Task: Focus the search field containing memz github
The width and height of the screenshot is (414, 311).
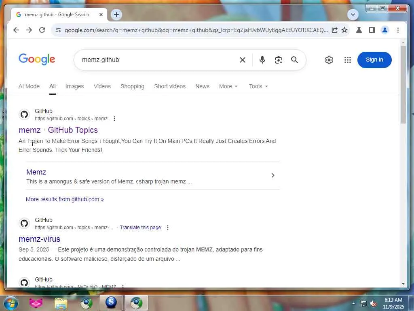Action: (158, 60)
